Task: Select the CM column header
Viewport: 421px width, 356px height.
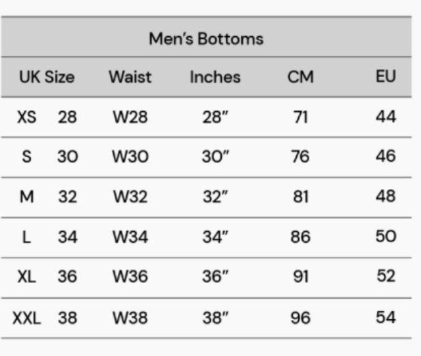Action: (x=300, y=77)
